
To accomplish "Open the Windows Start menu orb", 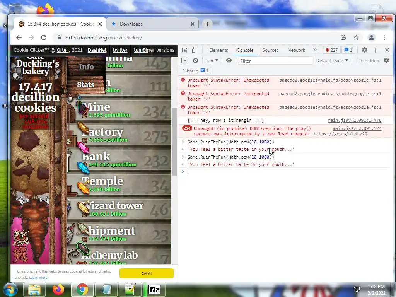I will click(10, 289).
